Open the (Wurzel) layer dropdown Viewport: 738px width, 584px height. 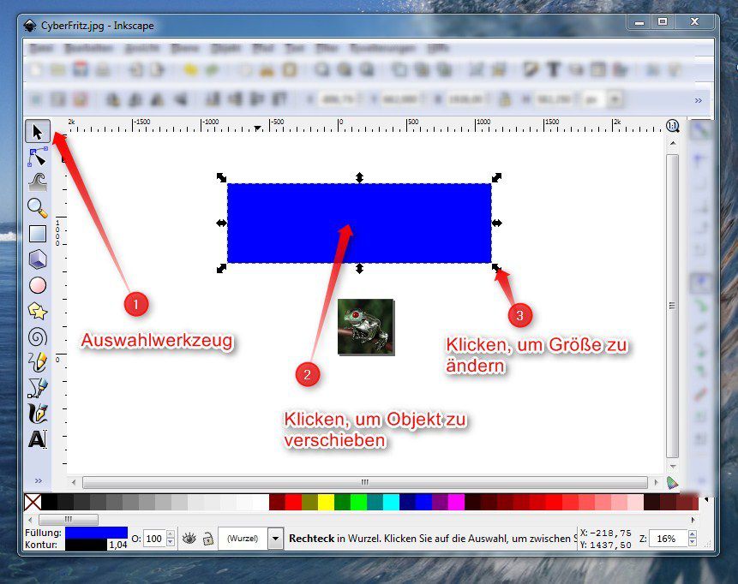click(x=274, y=538)
